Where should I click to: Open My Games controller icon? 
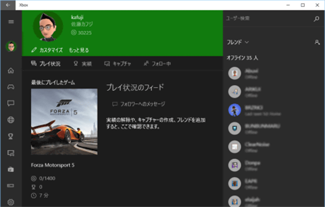(x=11, y=87)
